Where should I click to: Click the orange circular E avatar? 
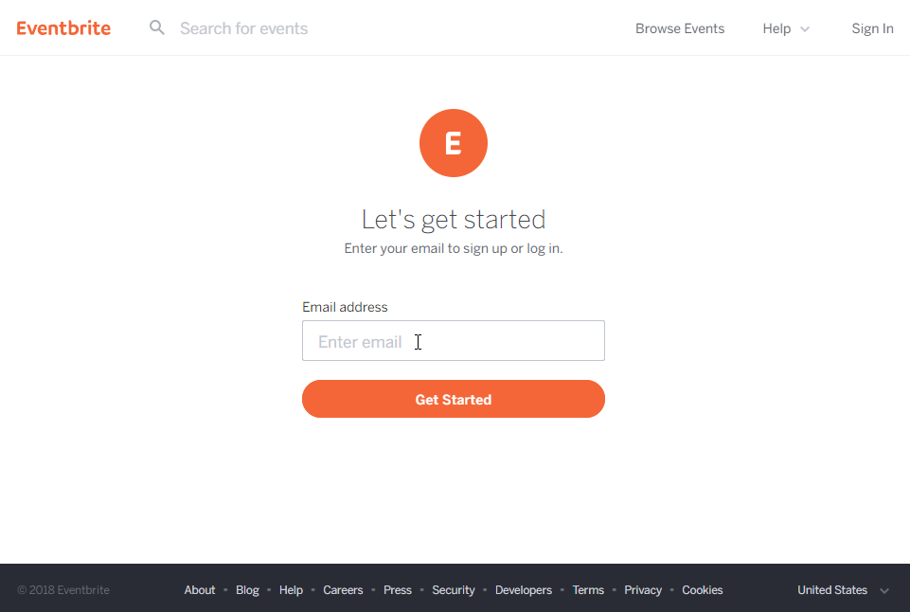tap(454, 143)
